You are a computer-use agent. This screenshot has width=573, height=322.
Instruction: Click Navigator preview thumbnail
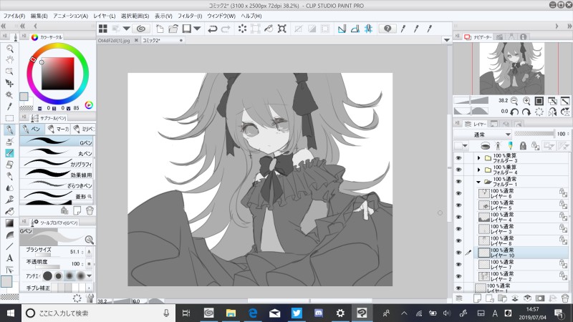[512, 68]
